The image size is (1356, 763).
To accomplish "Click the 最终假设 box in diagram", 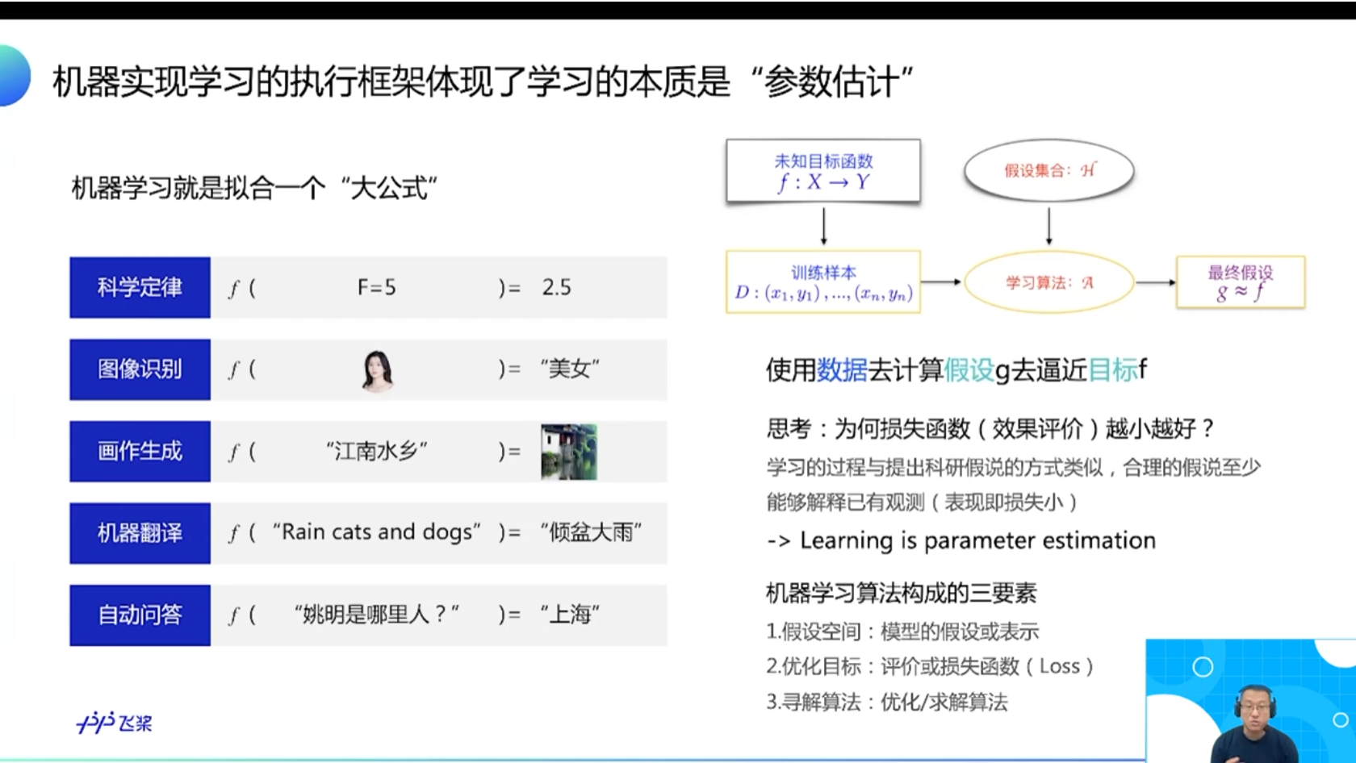I will 1241,282.
